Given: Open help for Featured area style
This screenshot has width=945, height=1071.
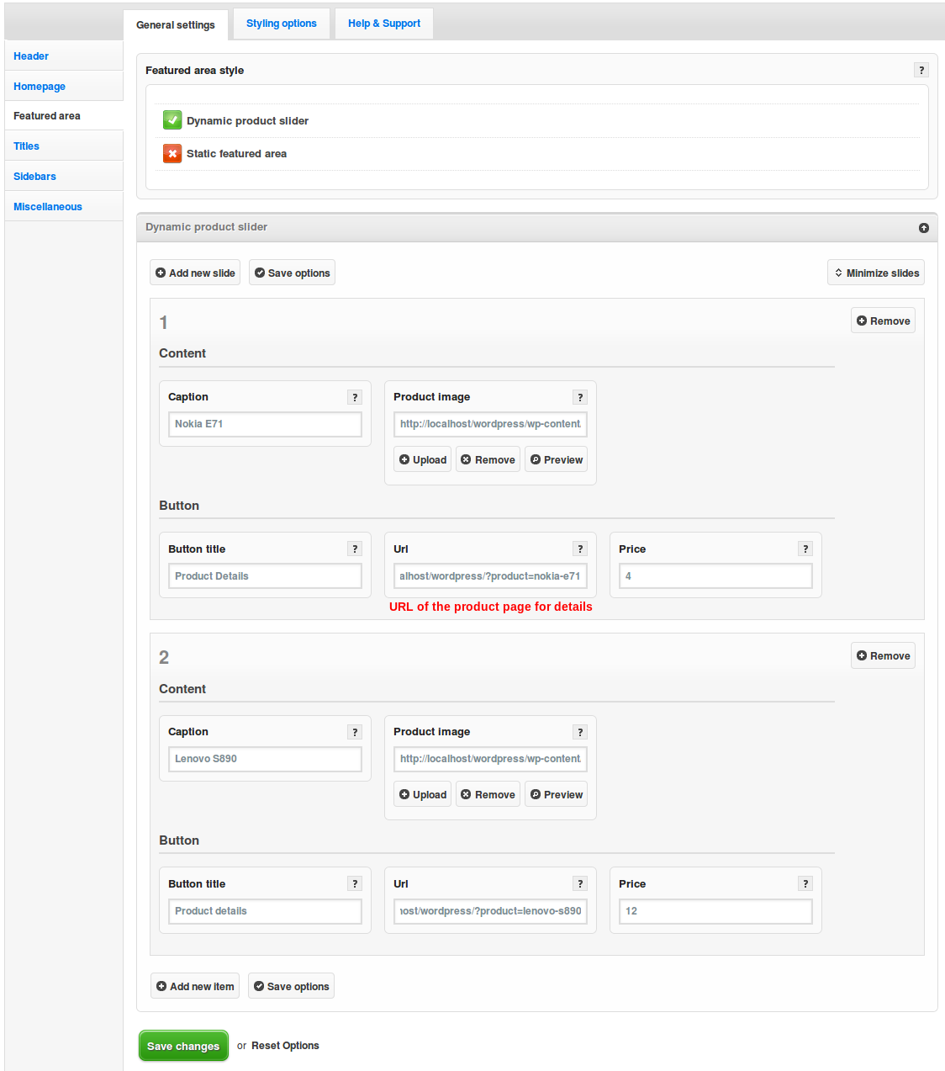Looking at the screenshot, I should [921, 70].
